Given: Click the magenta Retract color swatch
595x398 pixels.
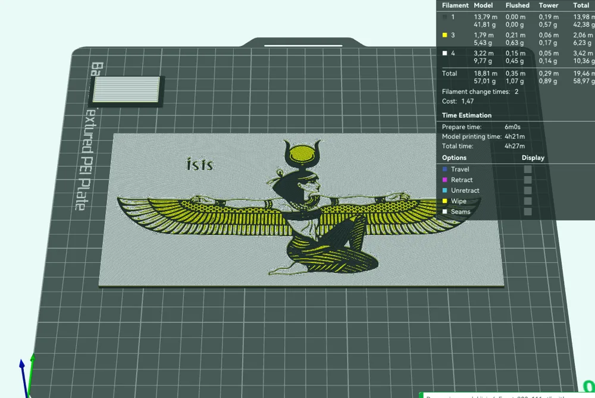Looking at the screenshot, I should 444,180.
